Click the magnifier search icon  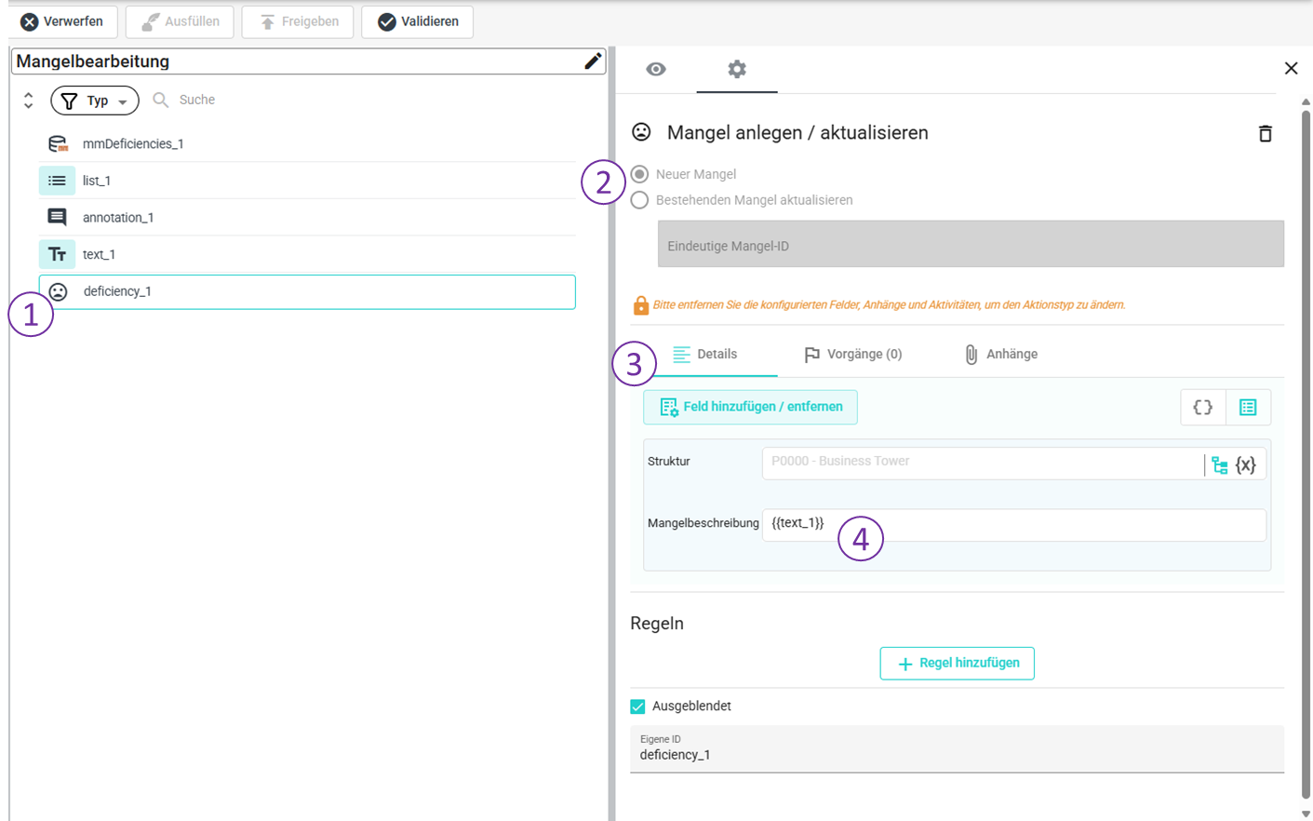pos(160,100)
